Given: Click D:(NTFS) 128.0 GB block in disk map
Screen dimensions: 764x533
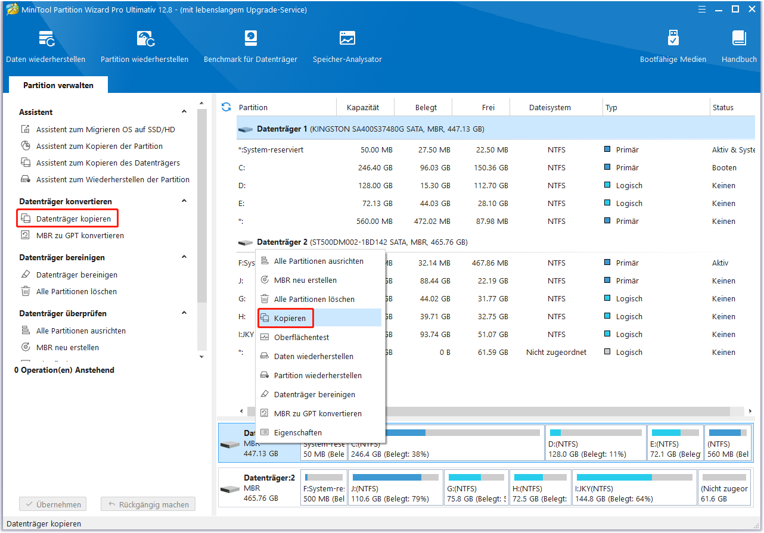Looking at the screenshot, I should pos(596,442).
